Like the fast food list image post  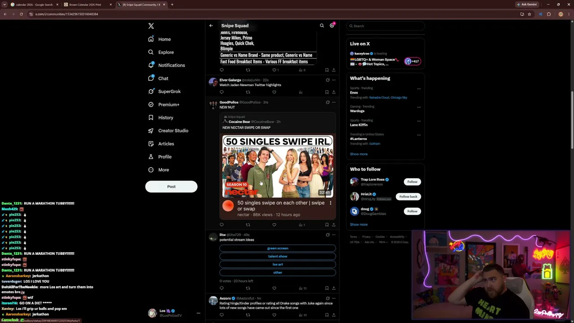(x=275, y=70)
